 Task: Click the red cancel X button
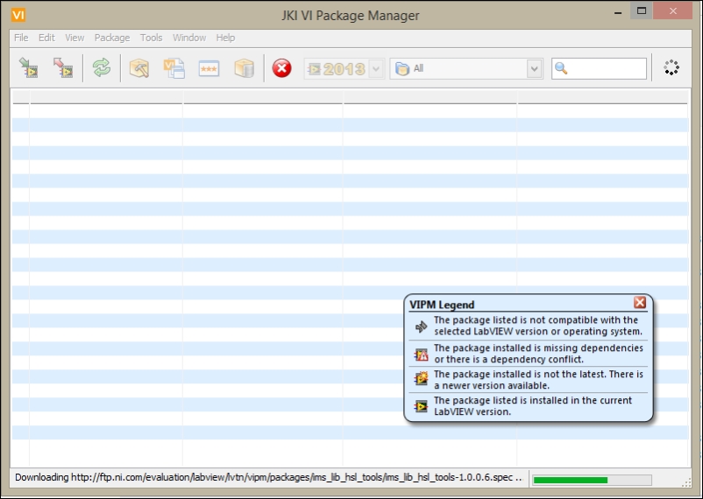tap(281, 68)
